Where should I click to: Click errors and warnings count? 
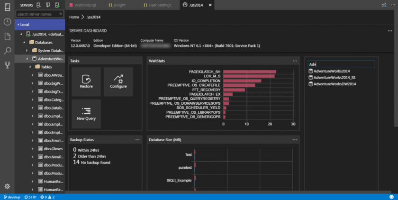[x=47, y=197]
